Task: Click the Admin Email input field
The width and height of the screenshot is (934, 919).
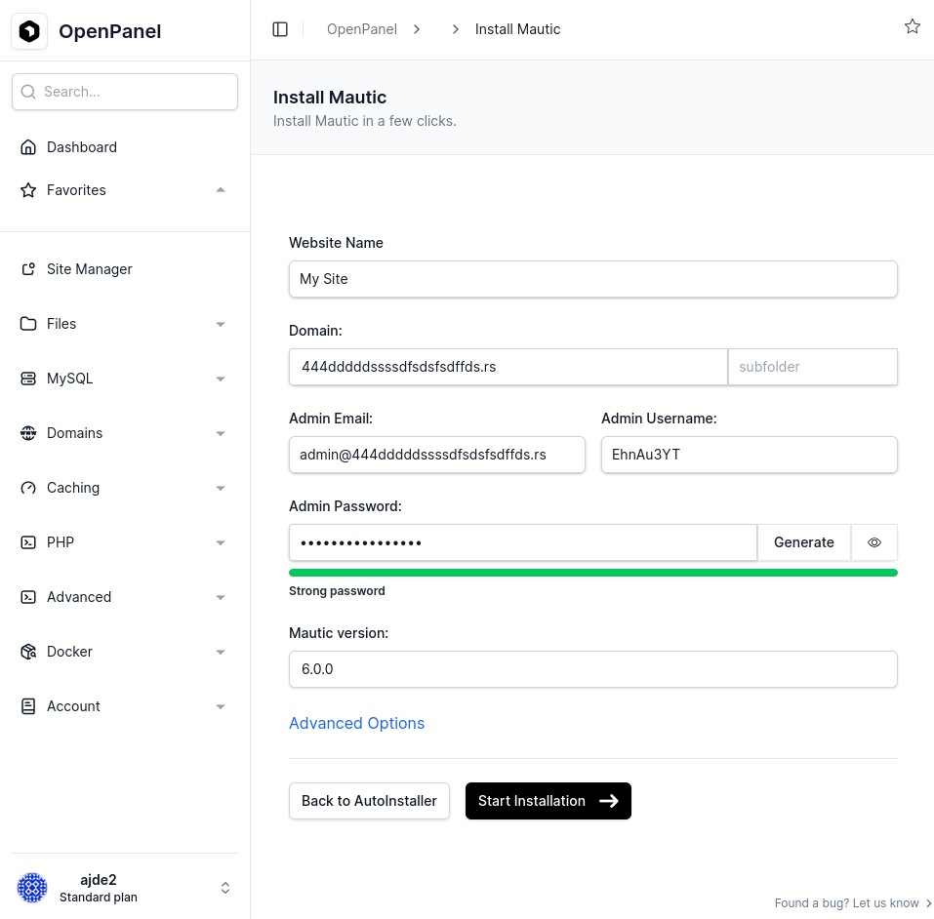Action: click(437, 455)
